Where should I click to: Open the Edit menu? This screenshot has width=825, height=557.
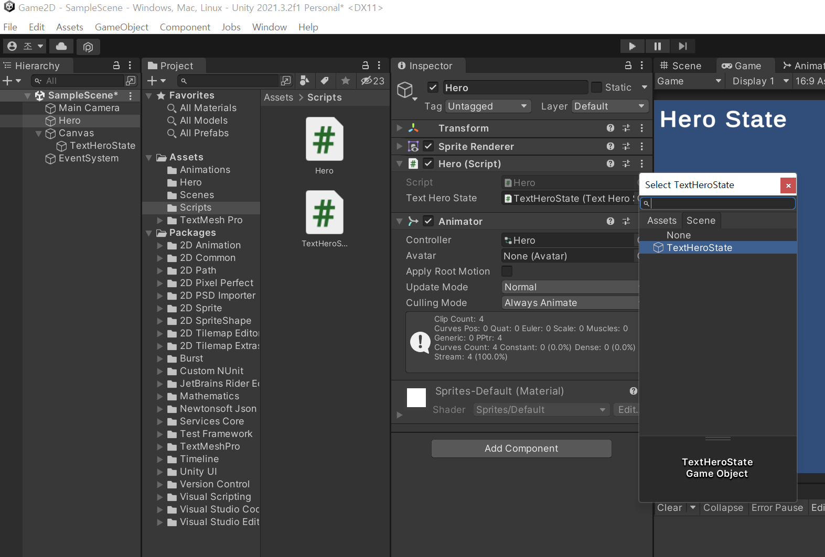point(37,27)
